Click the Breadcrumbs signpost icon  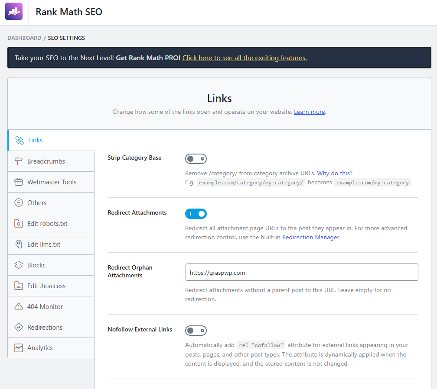(x=18, y=161)
